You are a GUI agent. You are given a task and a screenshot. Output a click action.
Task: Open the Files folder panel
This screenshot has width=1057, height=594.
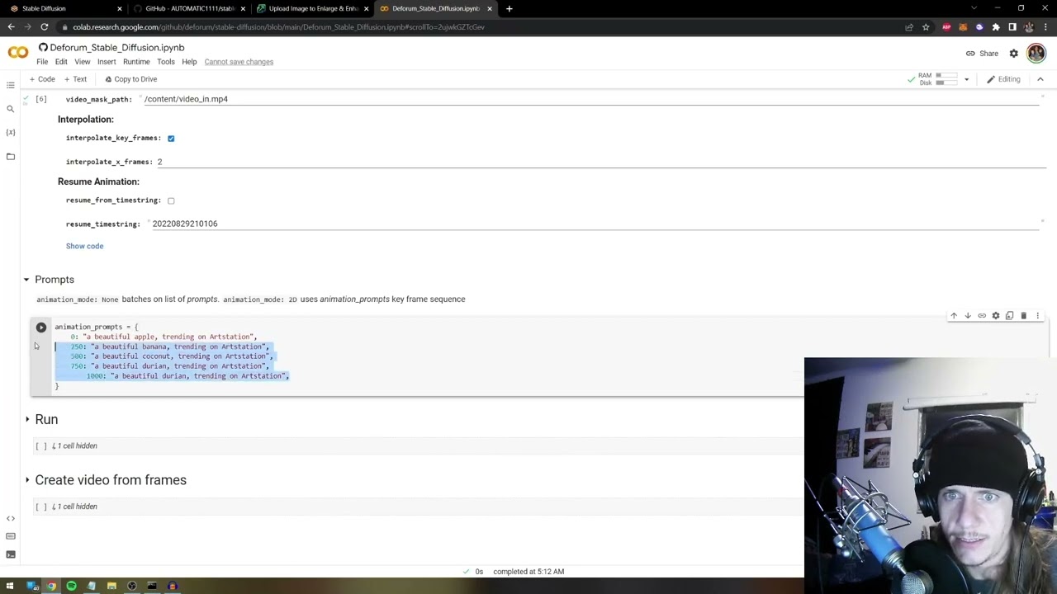coord(11,156)
